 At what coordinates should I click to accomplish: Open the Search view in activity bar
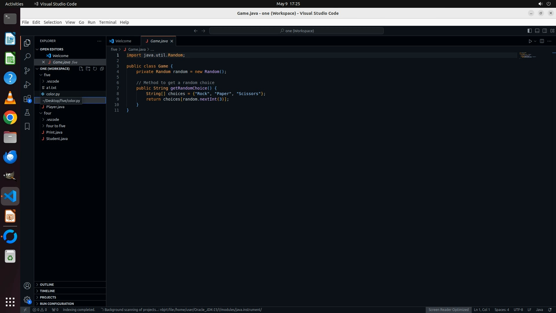27,57
